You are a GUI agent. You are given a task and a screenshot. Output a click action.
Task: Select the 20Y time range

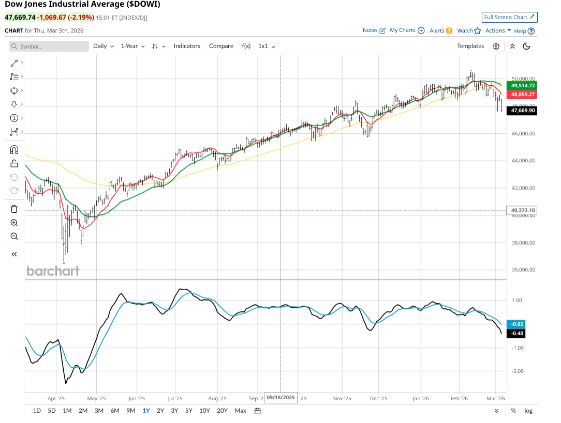(x=222, y=411)
